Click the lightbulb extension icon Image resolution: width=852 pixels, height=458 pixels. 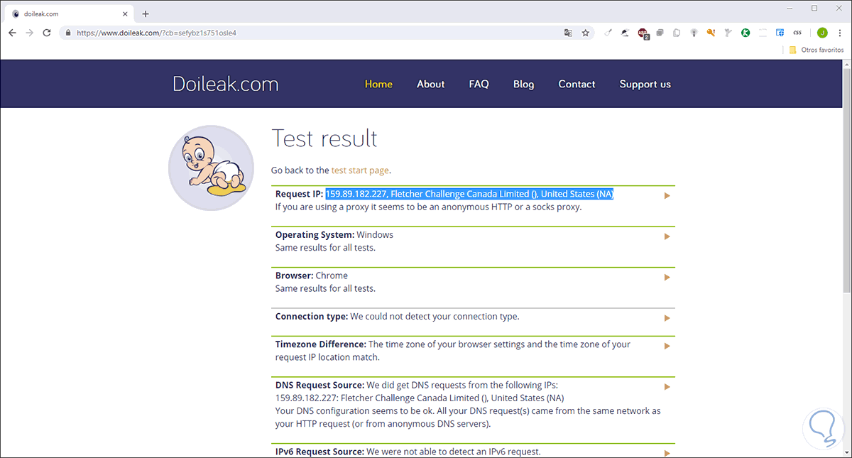pos(694,33)
